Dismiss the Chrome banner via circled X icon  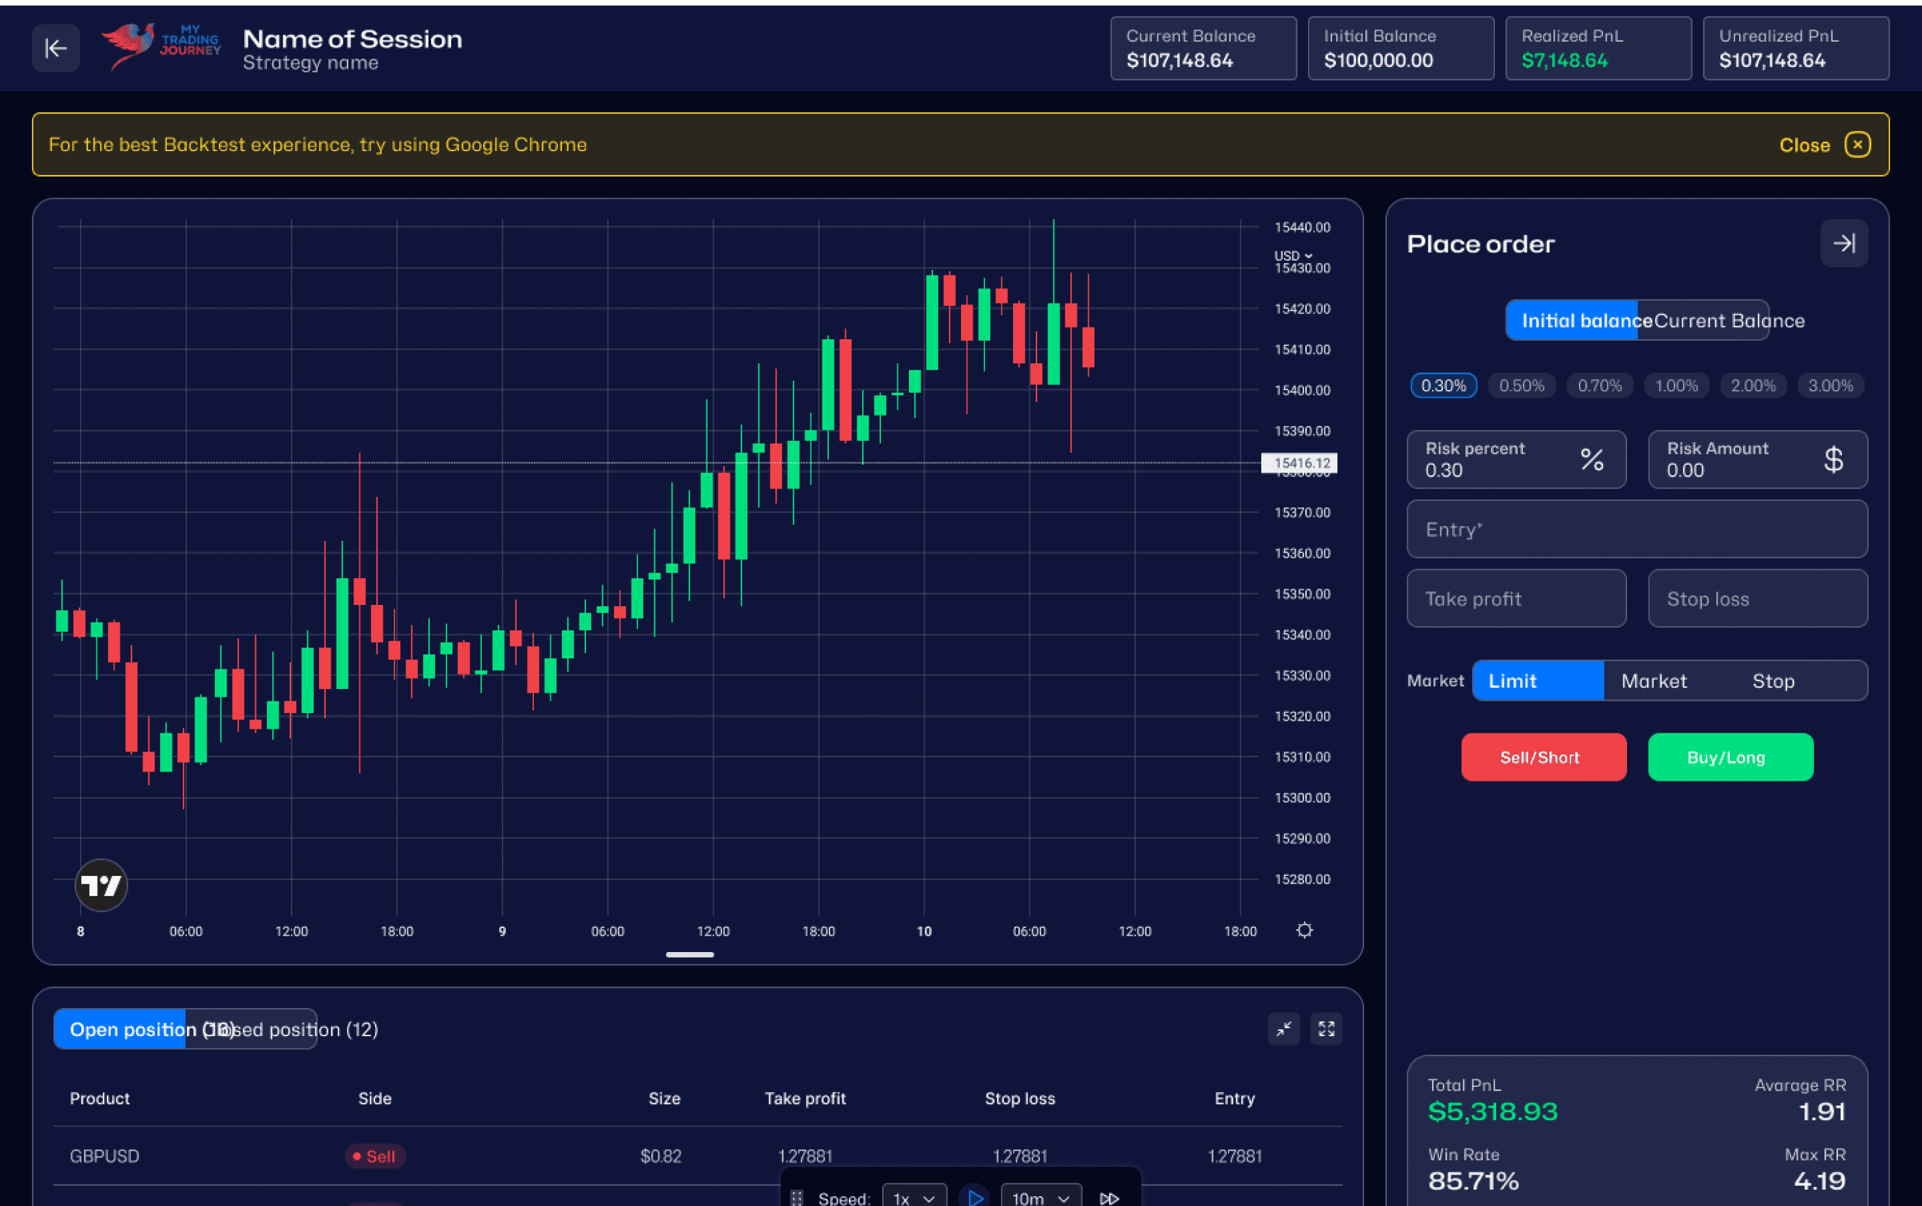click(x=1858, y=145)
